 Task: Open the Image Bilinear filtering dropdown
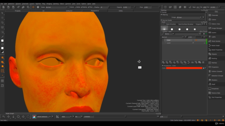click(189, 17)
